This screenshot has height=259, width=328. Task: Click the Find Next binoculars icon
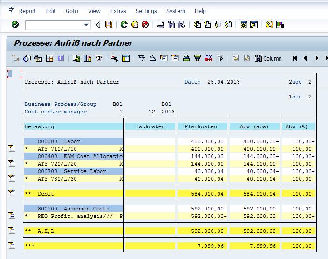click(x=181, y=25)
